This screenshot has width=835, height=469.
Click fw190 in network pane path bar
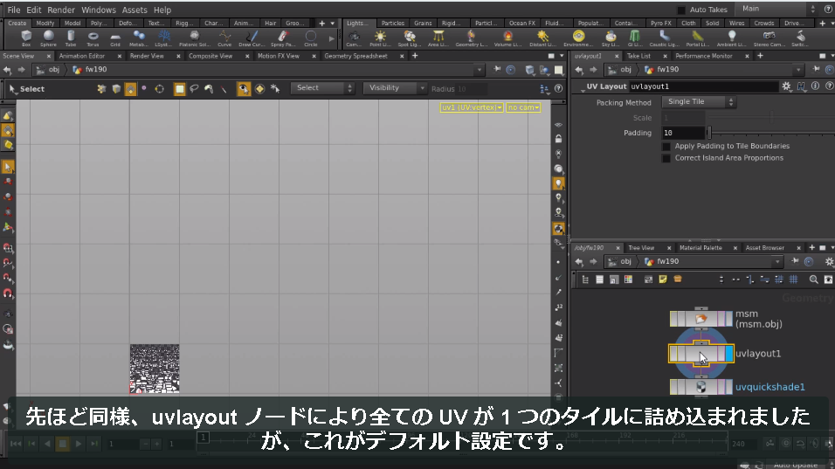click(667, 262)
